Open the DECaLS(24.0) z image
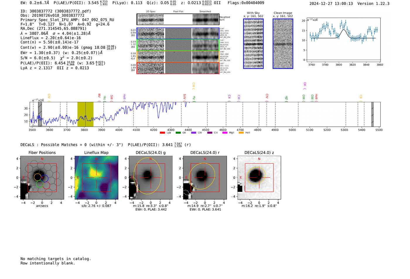 [x=259, y=177]
